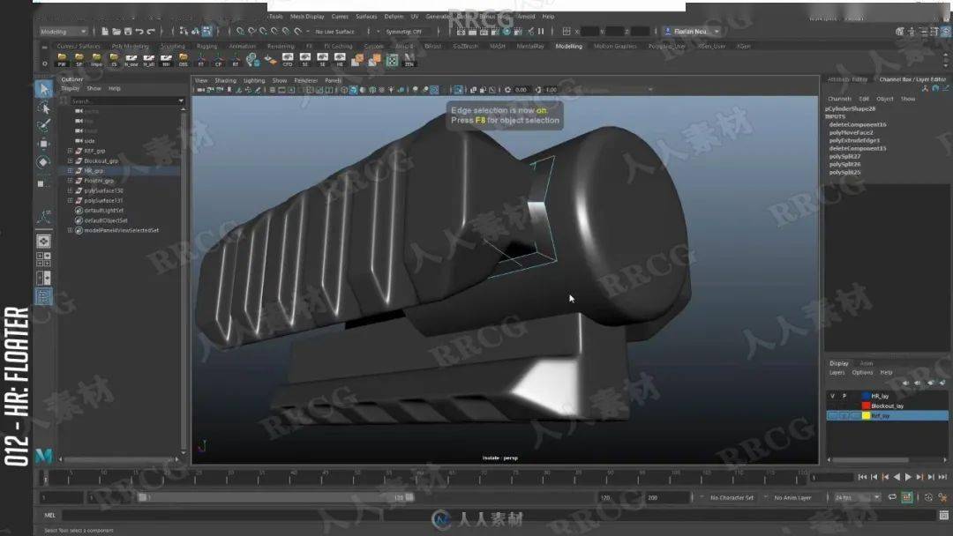
Task: Select the arrow Select tool
Action: click(x=43, y=89)
